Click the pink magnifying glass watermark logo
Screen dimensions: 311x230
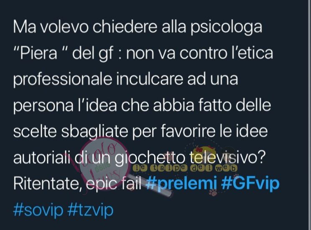(105, 163)
